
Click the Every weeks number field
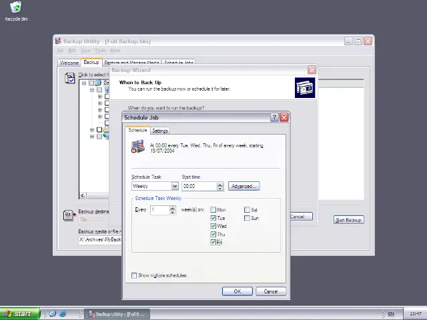pos(160,210)
